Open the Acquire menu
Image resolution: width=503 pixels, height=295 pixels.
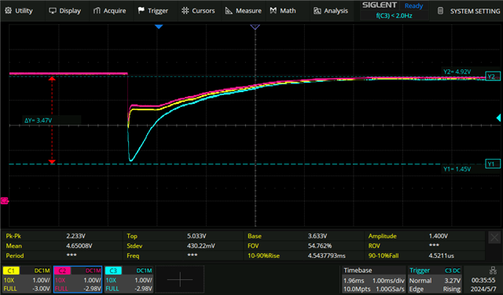pyautogui.click(x=109, y=11)
